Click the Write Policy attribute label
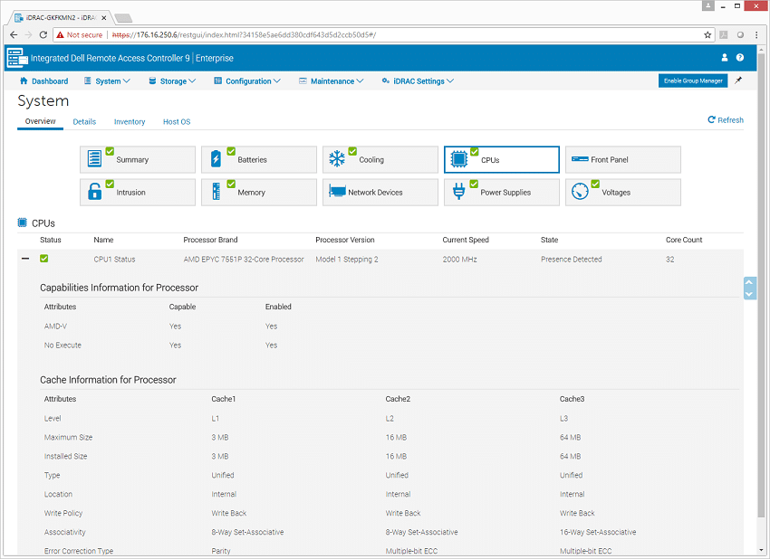The width and height of the screenshot is (770, 559). pyautogui.click(x=63, y=513)
